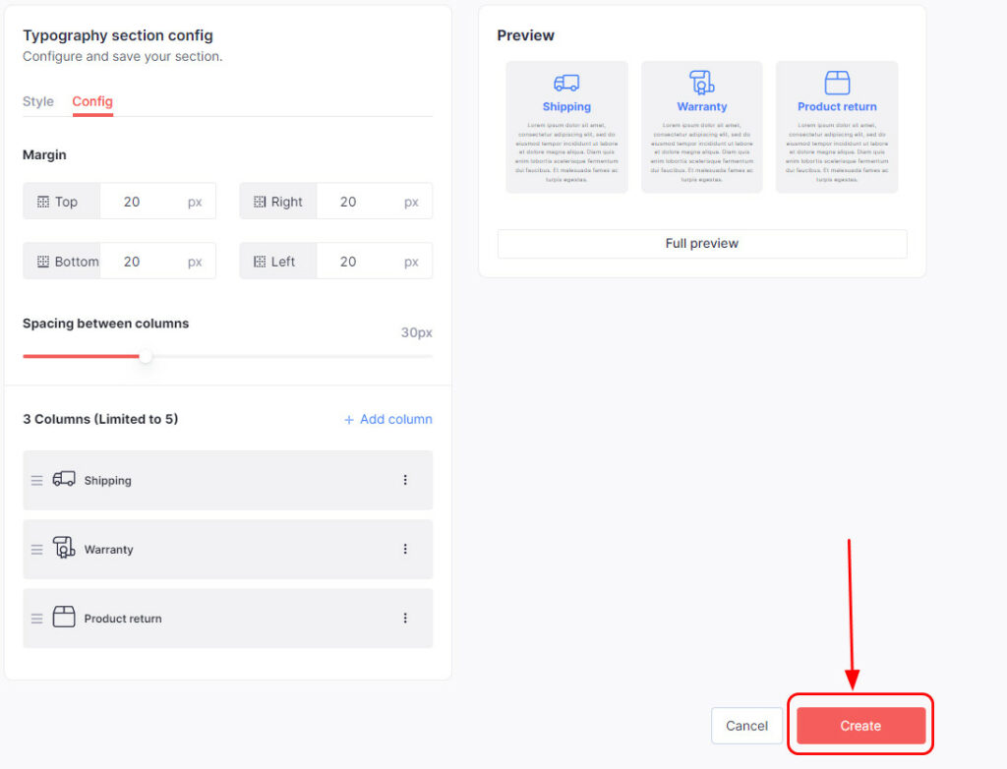Viewport: 1007px width, 769px height.
Task: Click the Full preview button
Action: [x=702, y=244]
